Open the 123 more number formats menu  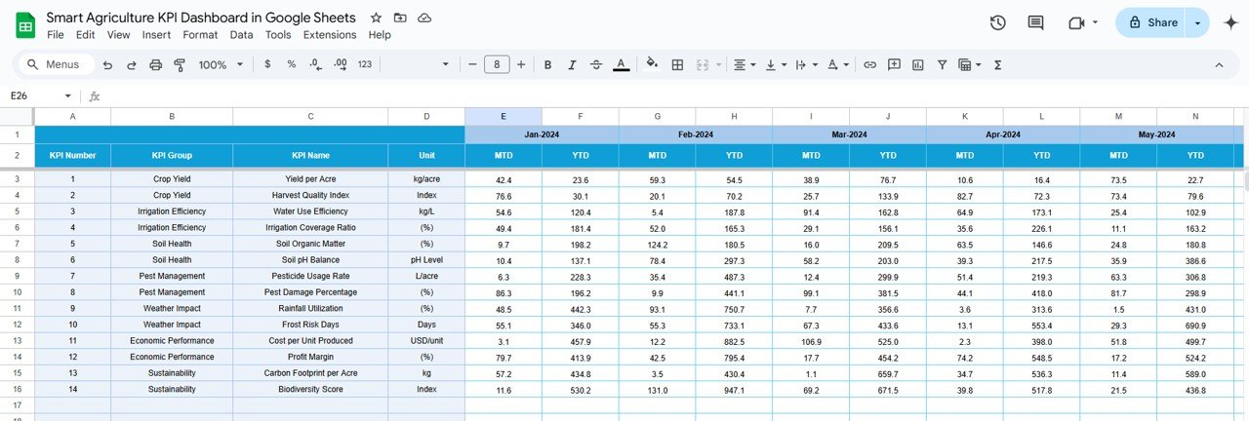pos(365,64)
